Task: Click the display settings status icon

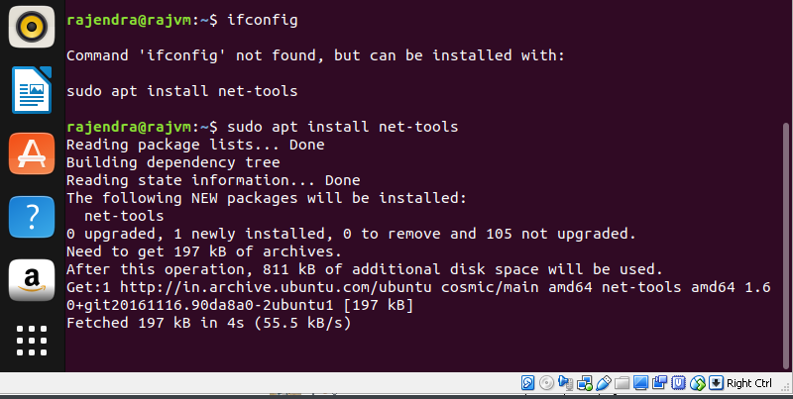Action: click(640, 383)
